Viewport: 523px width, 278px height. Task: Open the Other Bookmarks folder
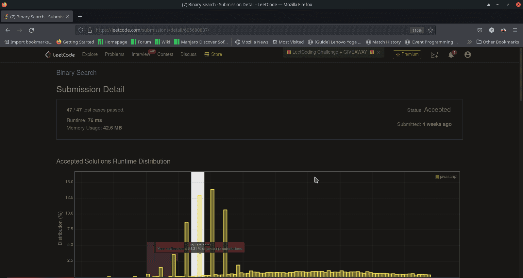498,42
